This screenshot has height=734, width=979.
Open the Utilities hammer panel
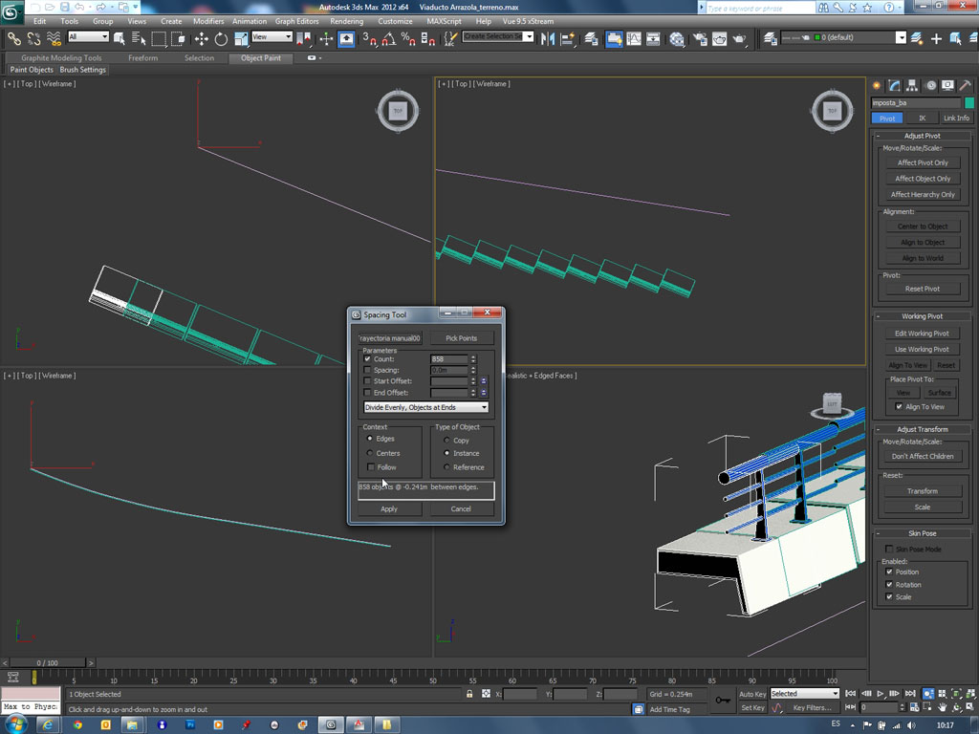(966, 85)
